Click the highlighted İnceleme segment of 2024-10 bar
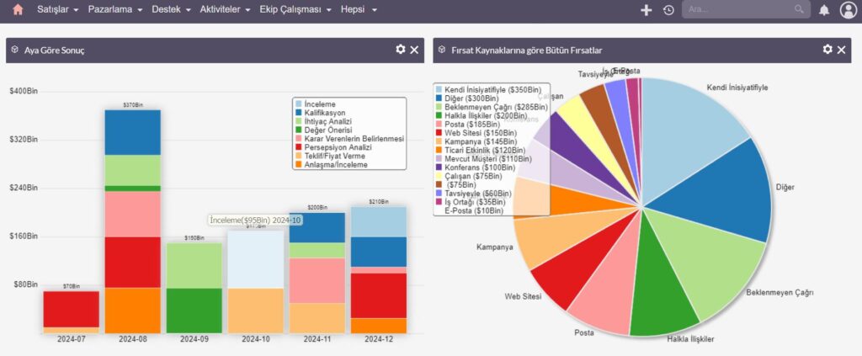 [256, 259]
